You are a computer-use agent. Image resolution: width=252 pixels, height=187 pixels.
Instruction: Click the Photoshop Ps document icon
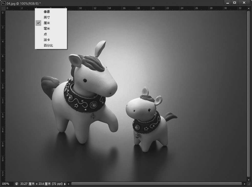click(3, 3)
